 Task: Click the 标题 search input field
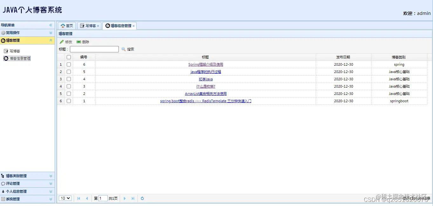[94, 49]
